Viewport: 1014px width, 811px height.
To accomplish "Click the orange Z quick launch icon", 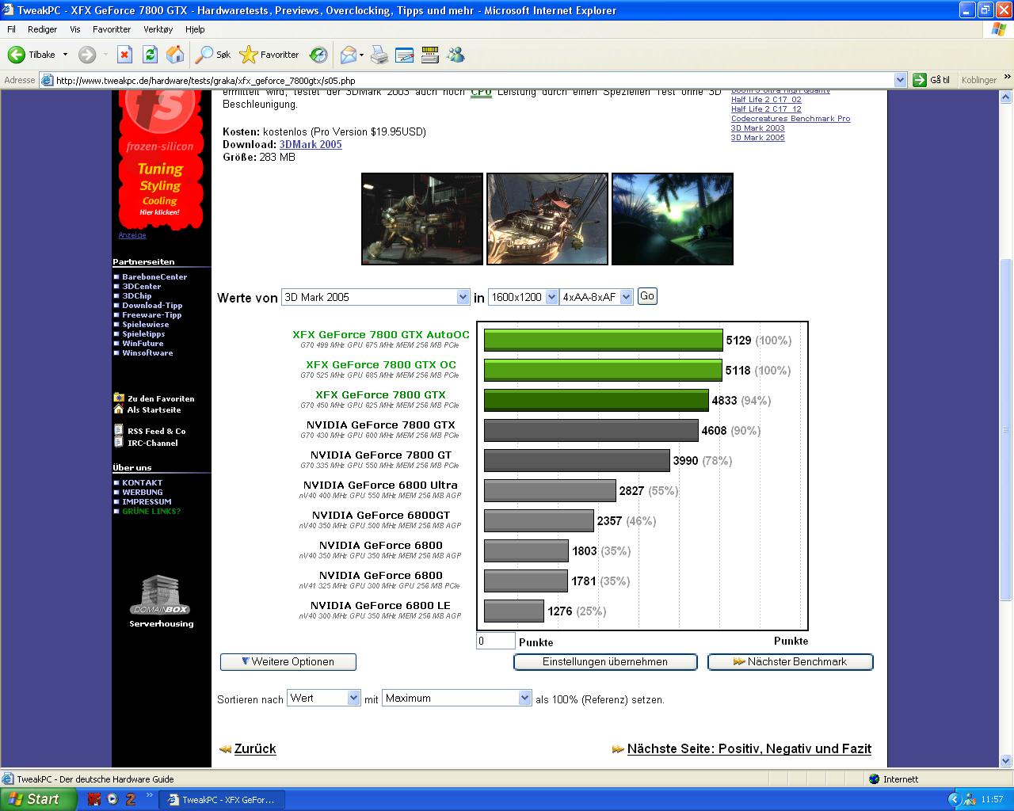I will pos(131,799).
